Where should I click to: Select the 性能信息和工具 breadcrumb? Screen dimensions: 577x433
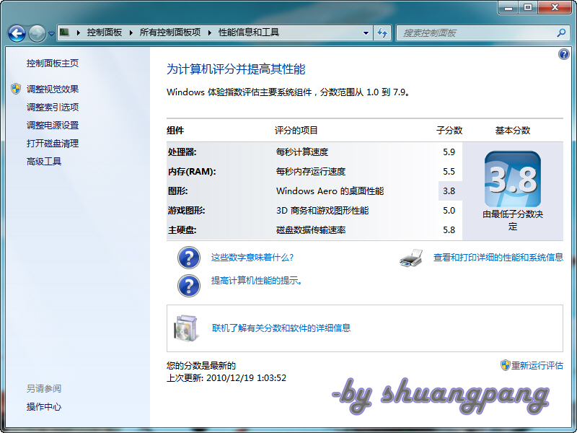249,32
